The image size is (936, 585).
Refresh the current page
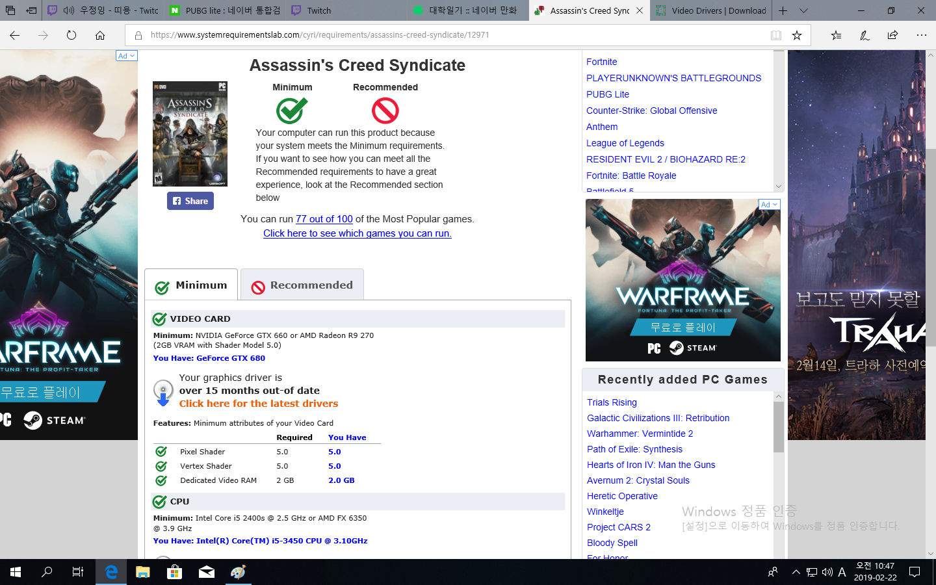[71, 35]
